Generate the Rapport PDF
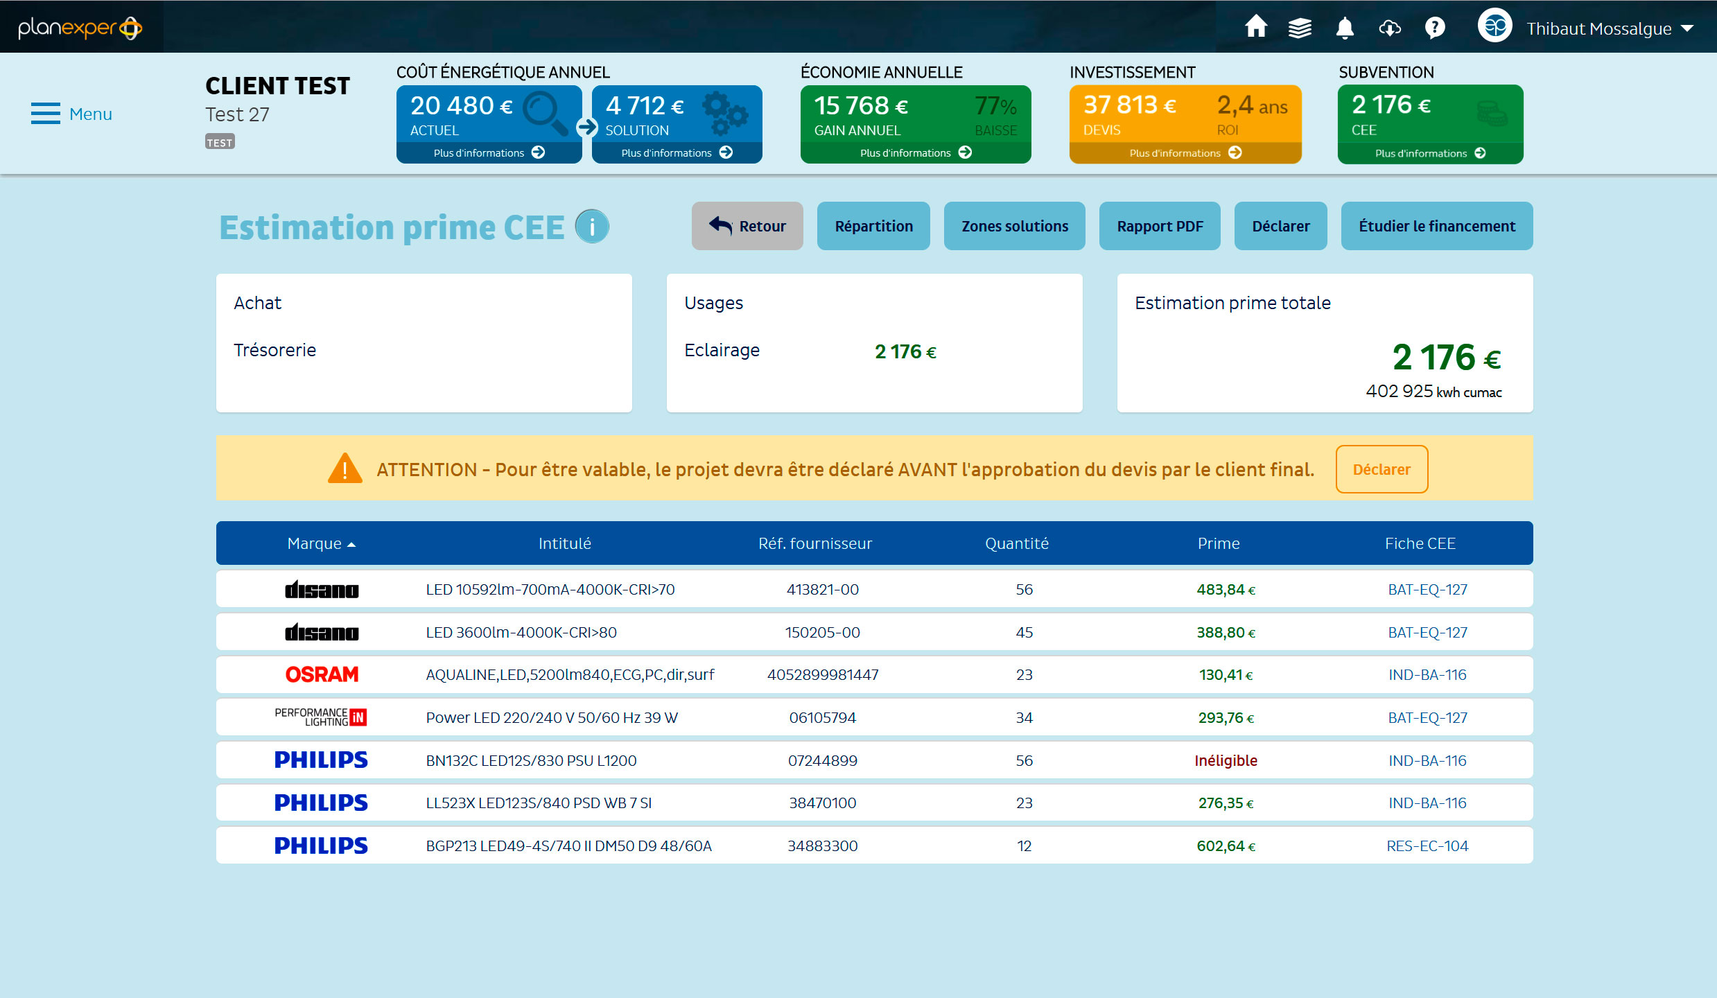This screenshot has height=998, width=1717. coord(1160,226)
